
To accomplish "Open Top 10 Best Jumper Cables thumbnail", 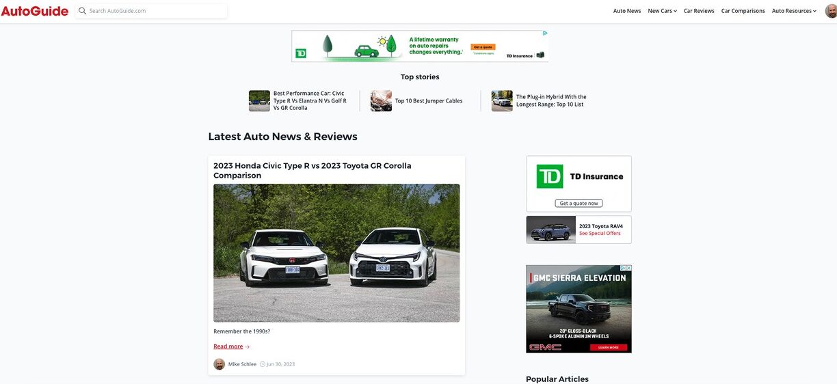I will pyautogui.click(x=381, y=100).
